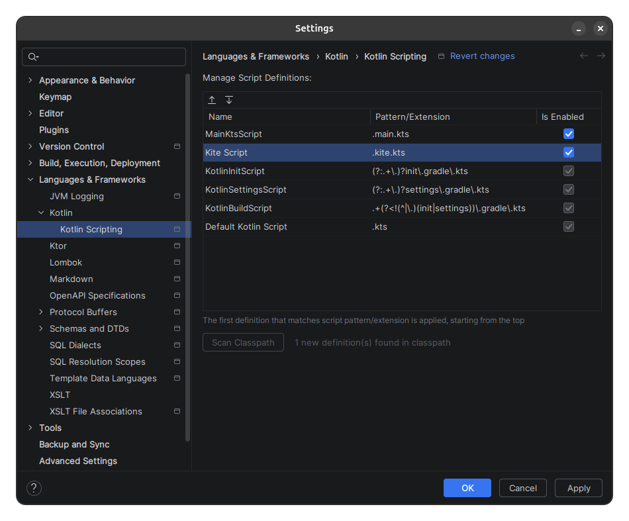Expand the Protocol Buffers node
The height and width of the screenshot is (521, 629).
(41, 312)
